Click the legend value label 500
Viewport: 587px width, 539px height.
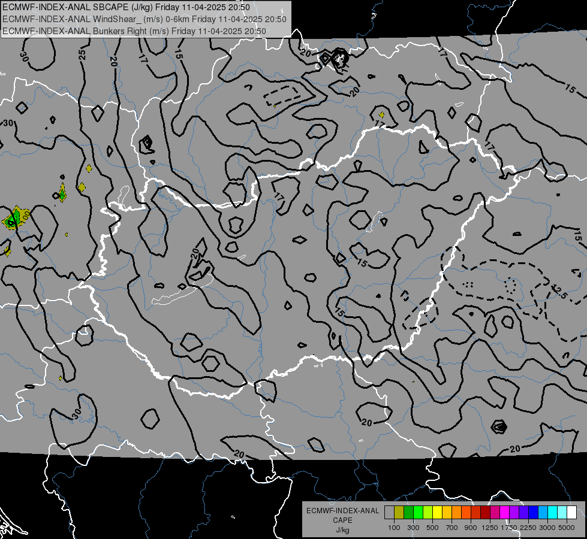click(432, 528)
